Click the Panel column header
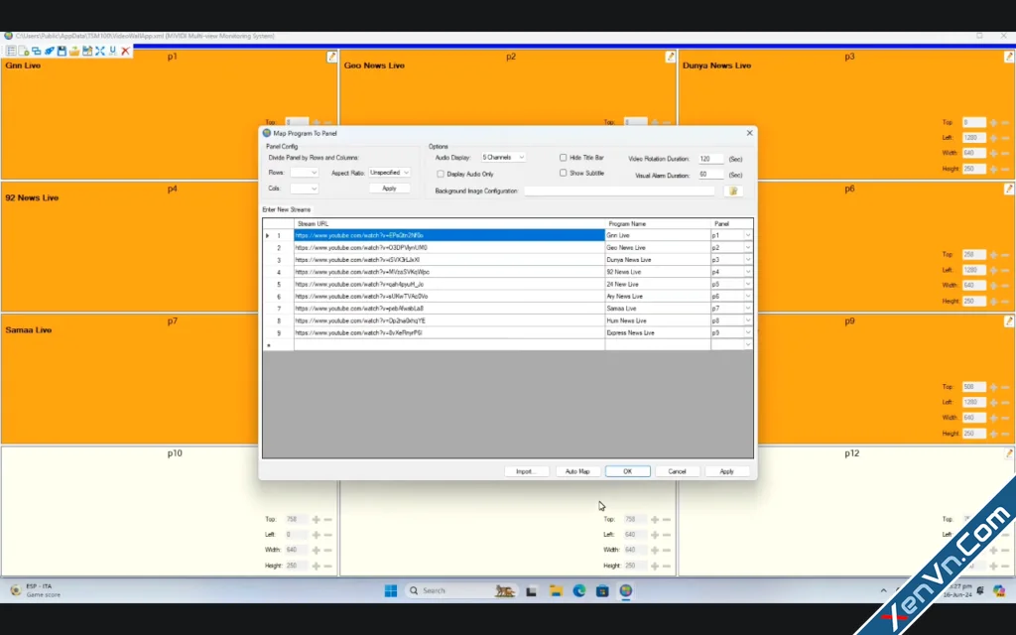This screenshot has width=1016, height=635. coord(731,223)
